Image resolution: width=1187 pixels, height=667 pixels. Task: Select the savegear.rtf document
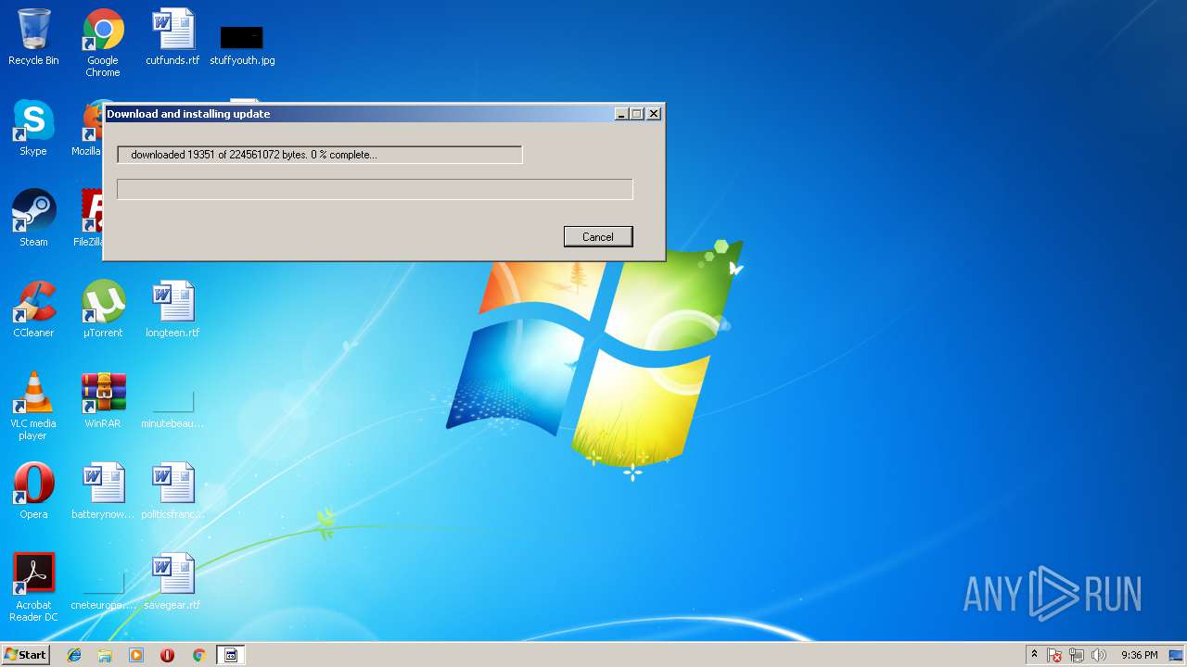point(172,582)
